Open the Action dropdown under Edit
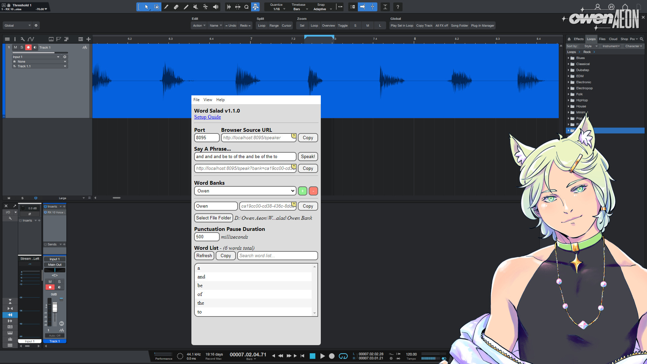 (x=199, y=26)
